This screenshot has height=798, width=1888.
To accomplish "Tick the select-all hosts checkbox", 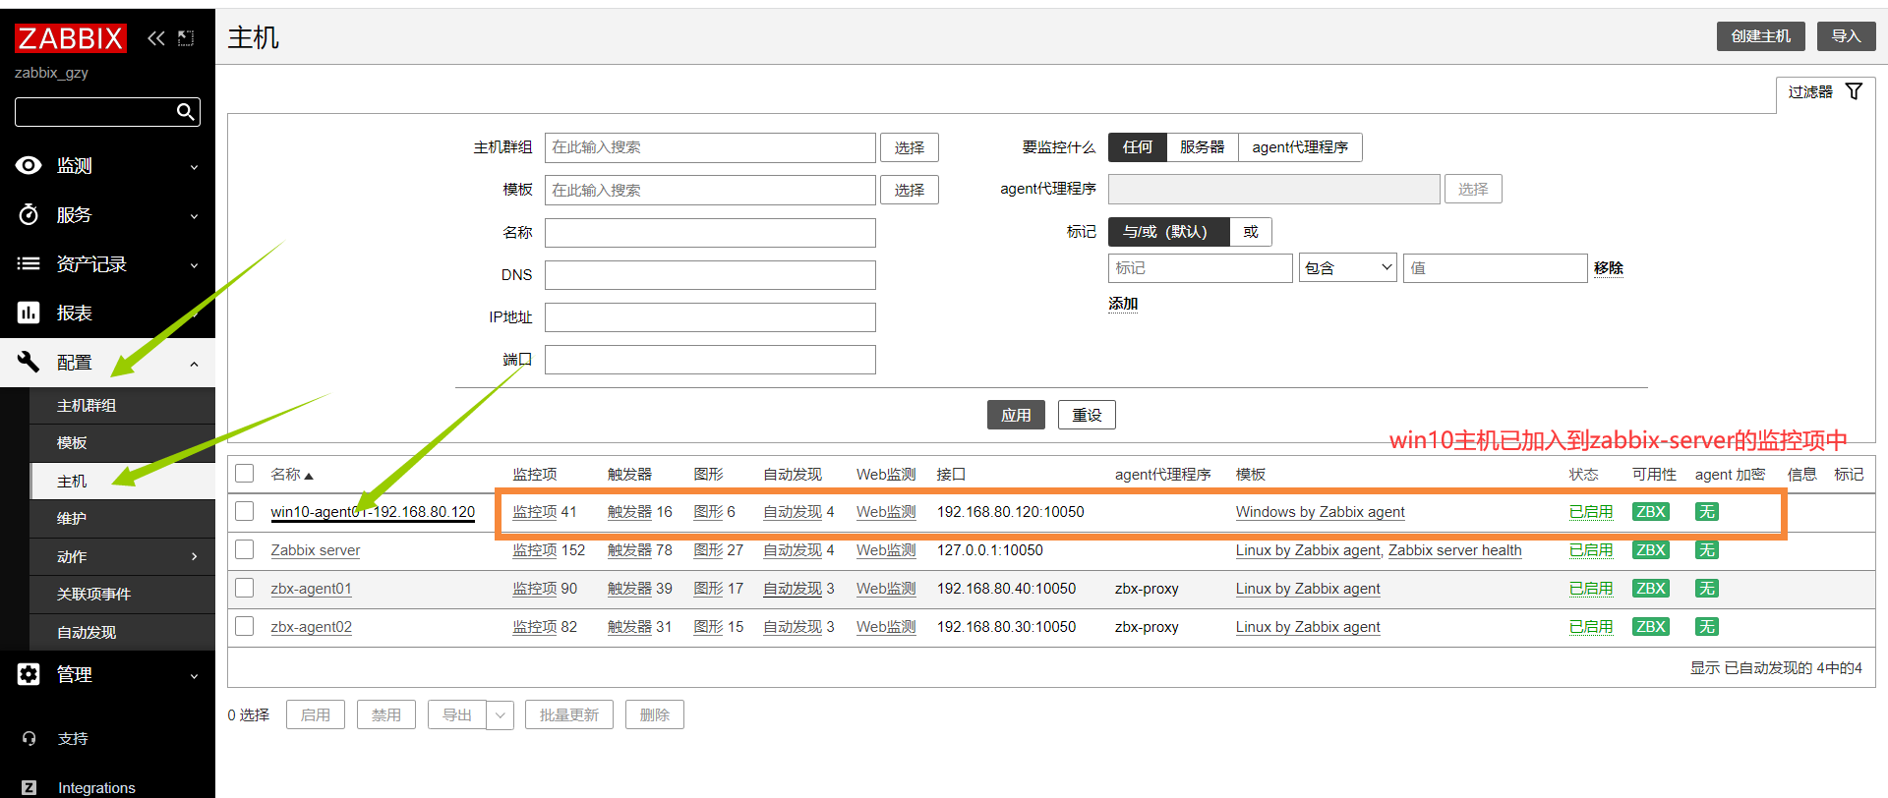I will tap(245, 473).
